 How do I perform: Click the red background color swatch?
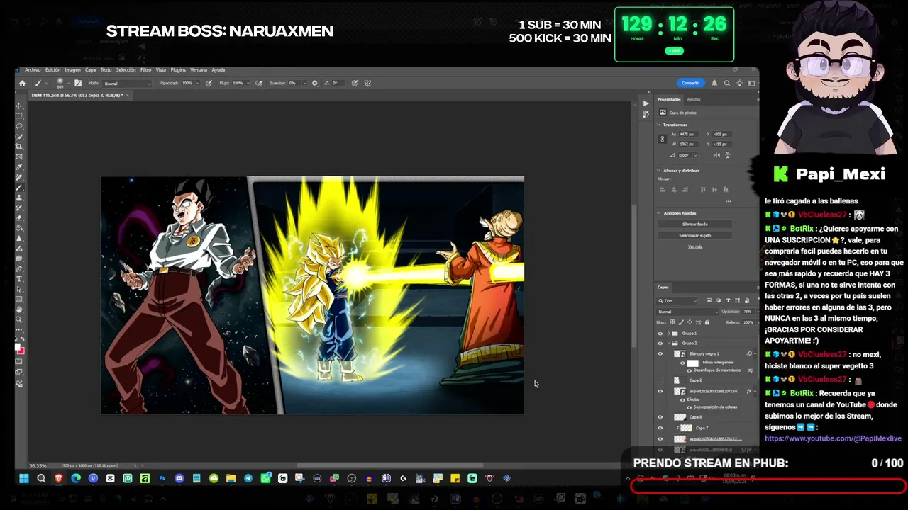[x=21, y=350]
